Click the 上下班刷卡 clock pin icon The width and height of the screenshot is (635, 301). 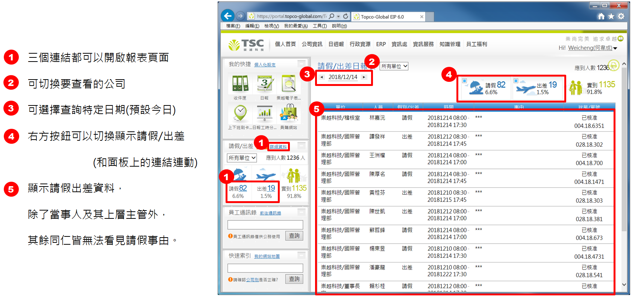tap(240, 113)
